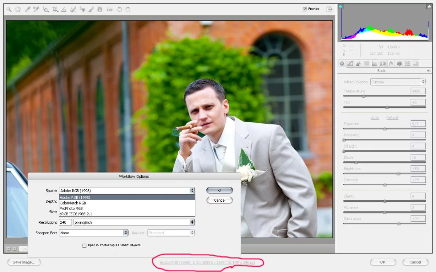Open the Basic panel flyout menu
This screenshot has height=272, width=436.
tap(429, 71)
